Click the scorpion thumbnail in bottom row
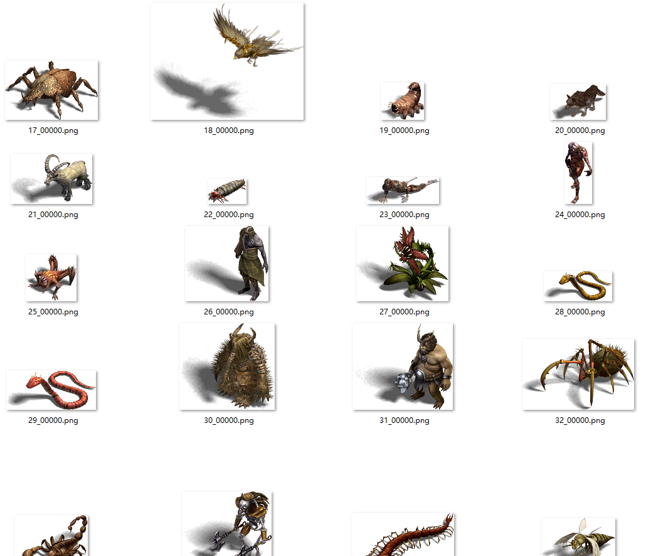646x556 pixels. 51,535
